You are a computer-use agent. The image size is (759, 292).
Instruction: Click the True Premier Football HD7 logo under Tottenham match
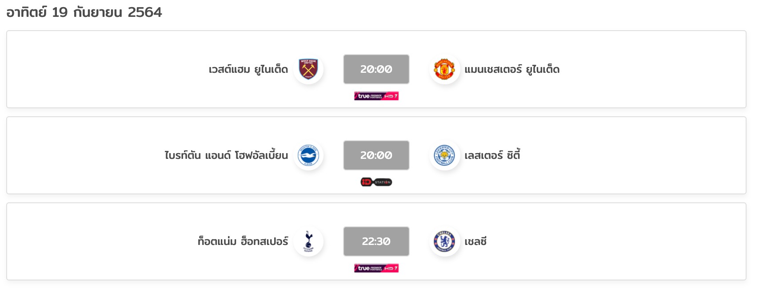pos(376,268)
